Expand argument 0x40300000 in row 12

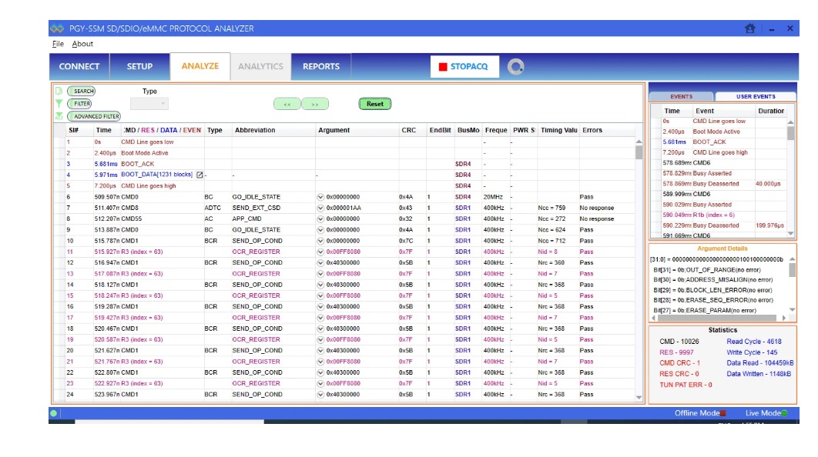click(320, 262)
